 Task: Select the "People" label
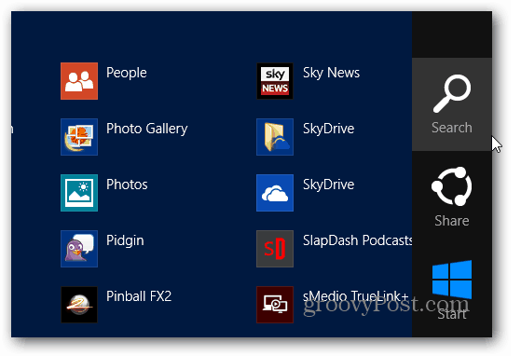[126, 73]
